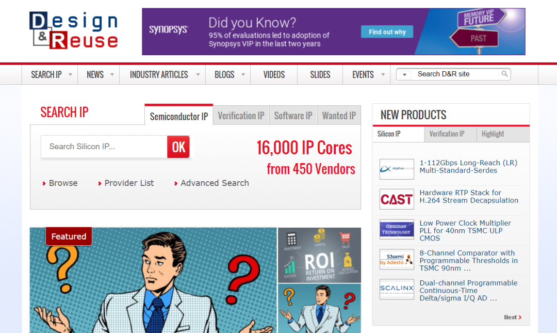Open 8-Channel Comparator product link

(x=468, y=260)
